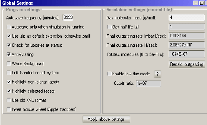Click the Gas half life value field
The height and width of the screenshot is (125, 207).
[x=186, y=27]
